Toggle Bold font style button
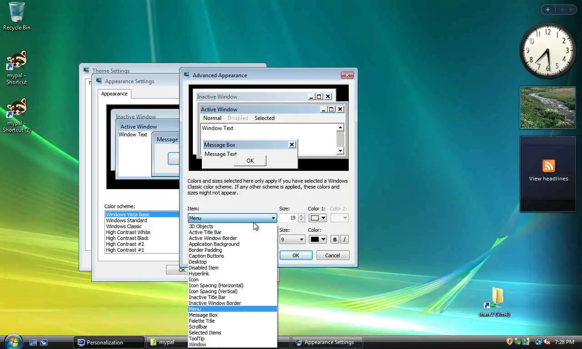The height and width of the screenshot is (349, 582). tap(335, 239)
